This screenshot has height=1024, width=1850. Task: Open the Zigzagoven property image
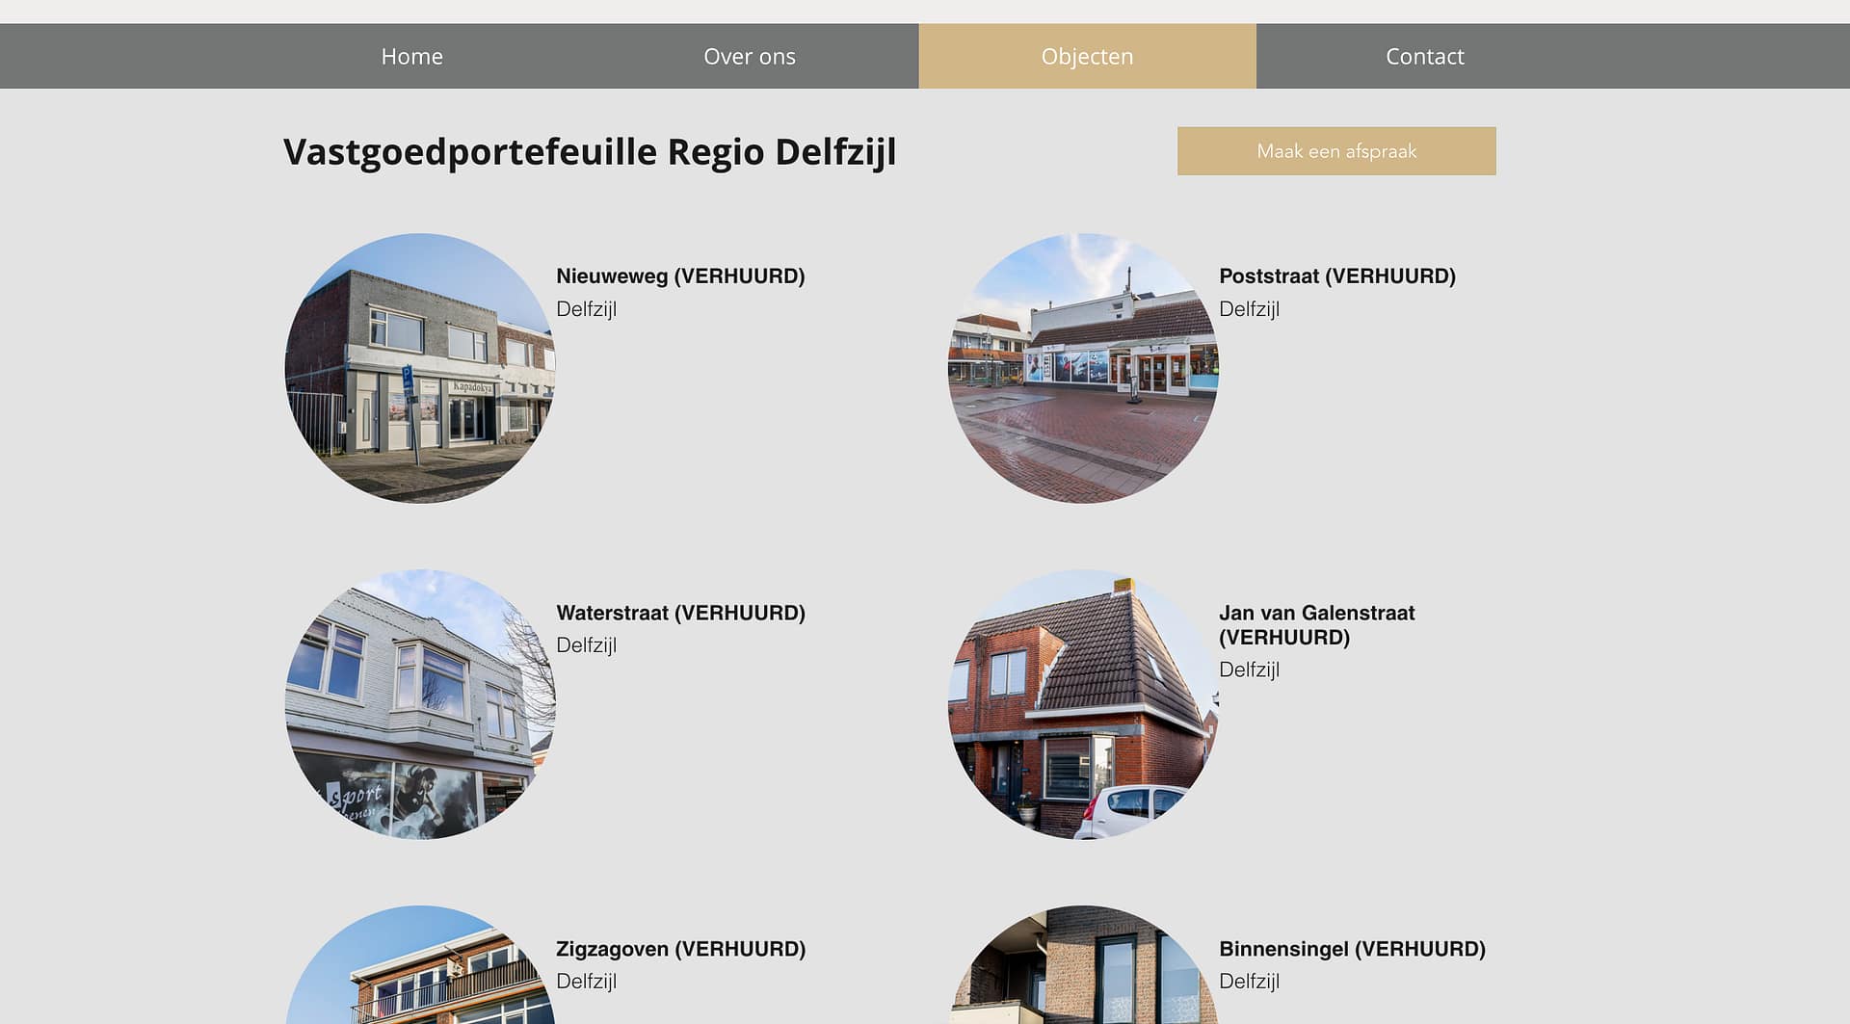coord(420,968)
